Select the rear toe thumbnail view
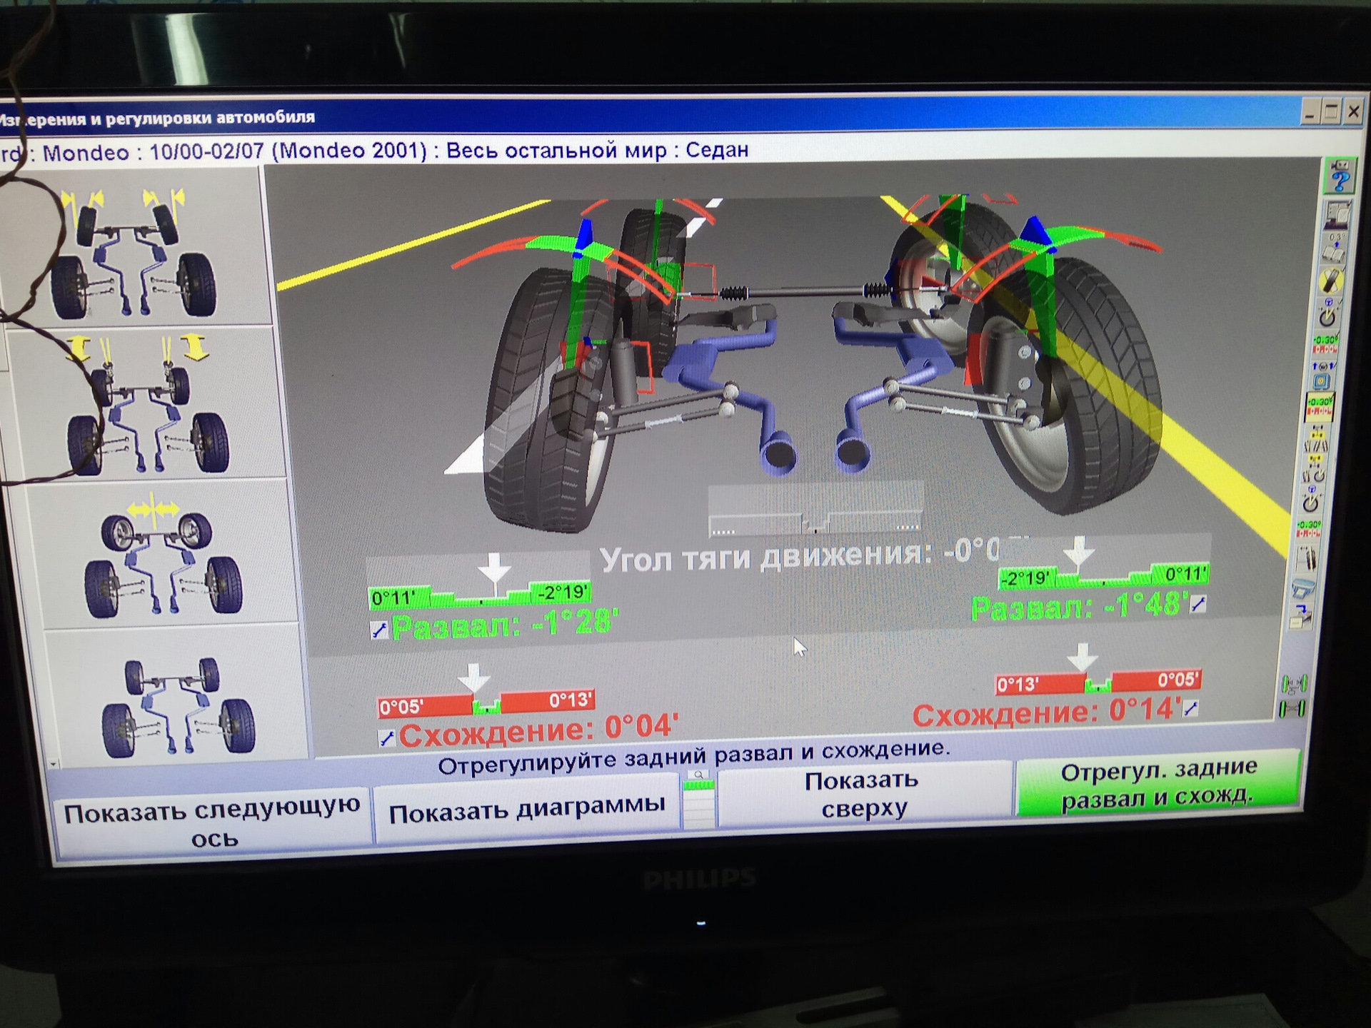Screen dimensions: 1371x1028 pyautogui.click(x=161, y=553)
